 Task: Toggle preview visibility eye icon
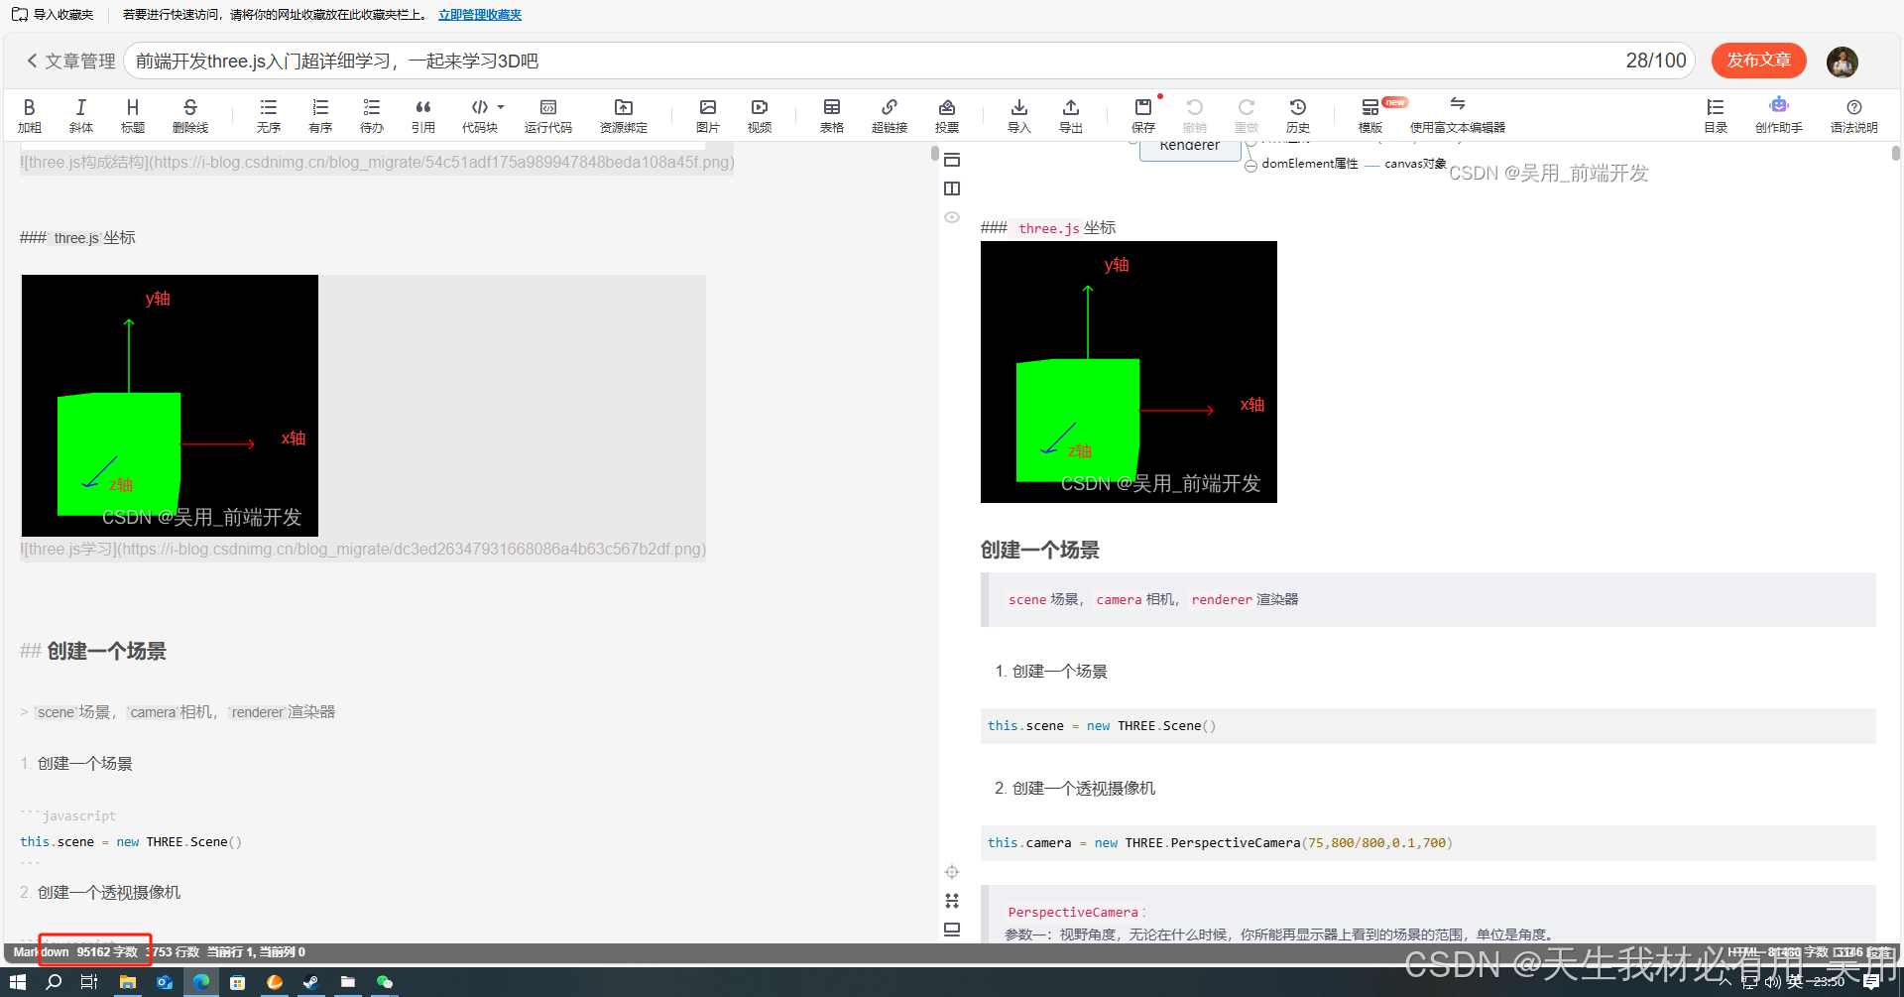(952, 217)
